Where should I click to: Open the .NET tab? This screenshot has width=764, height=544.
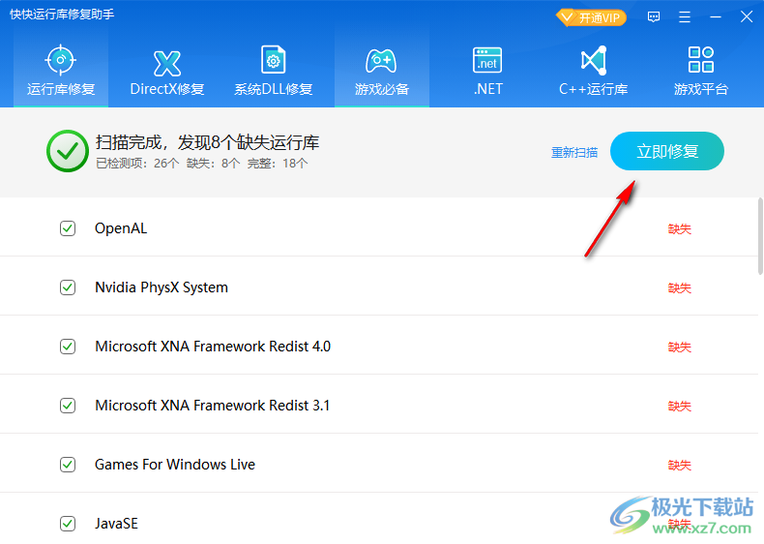click(487, 70)
